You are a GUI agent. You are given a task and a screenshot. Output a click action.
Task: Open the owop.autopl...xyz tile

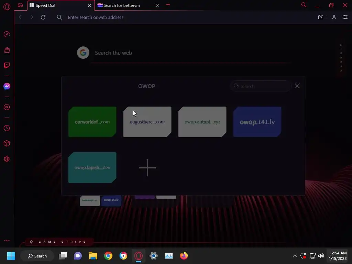(202, 122)
